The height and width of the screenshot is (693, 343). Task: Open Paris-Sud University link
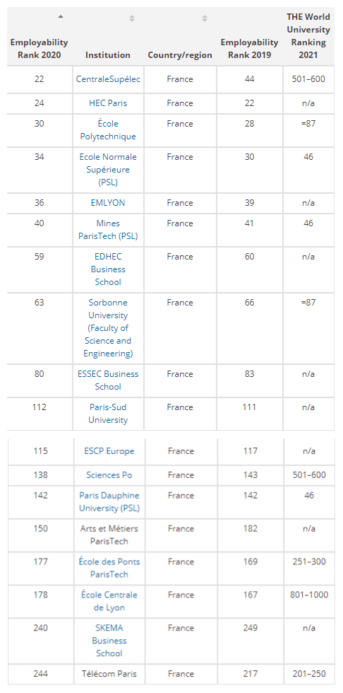pyautogui.click(x=108, y=414)
